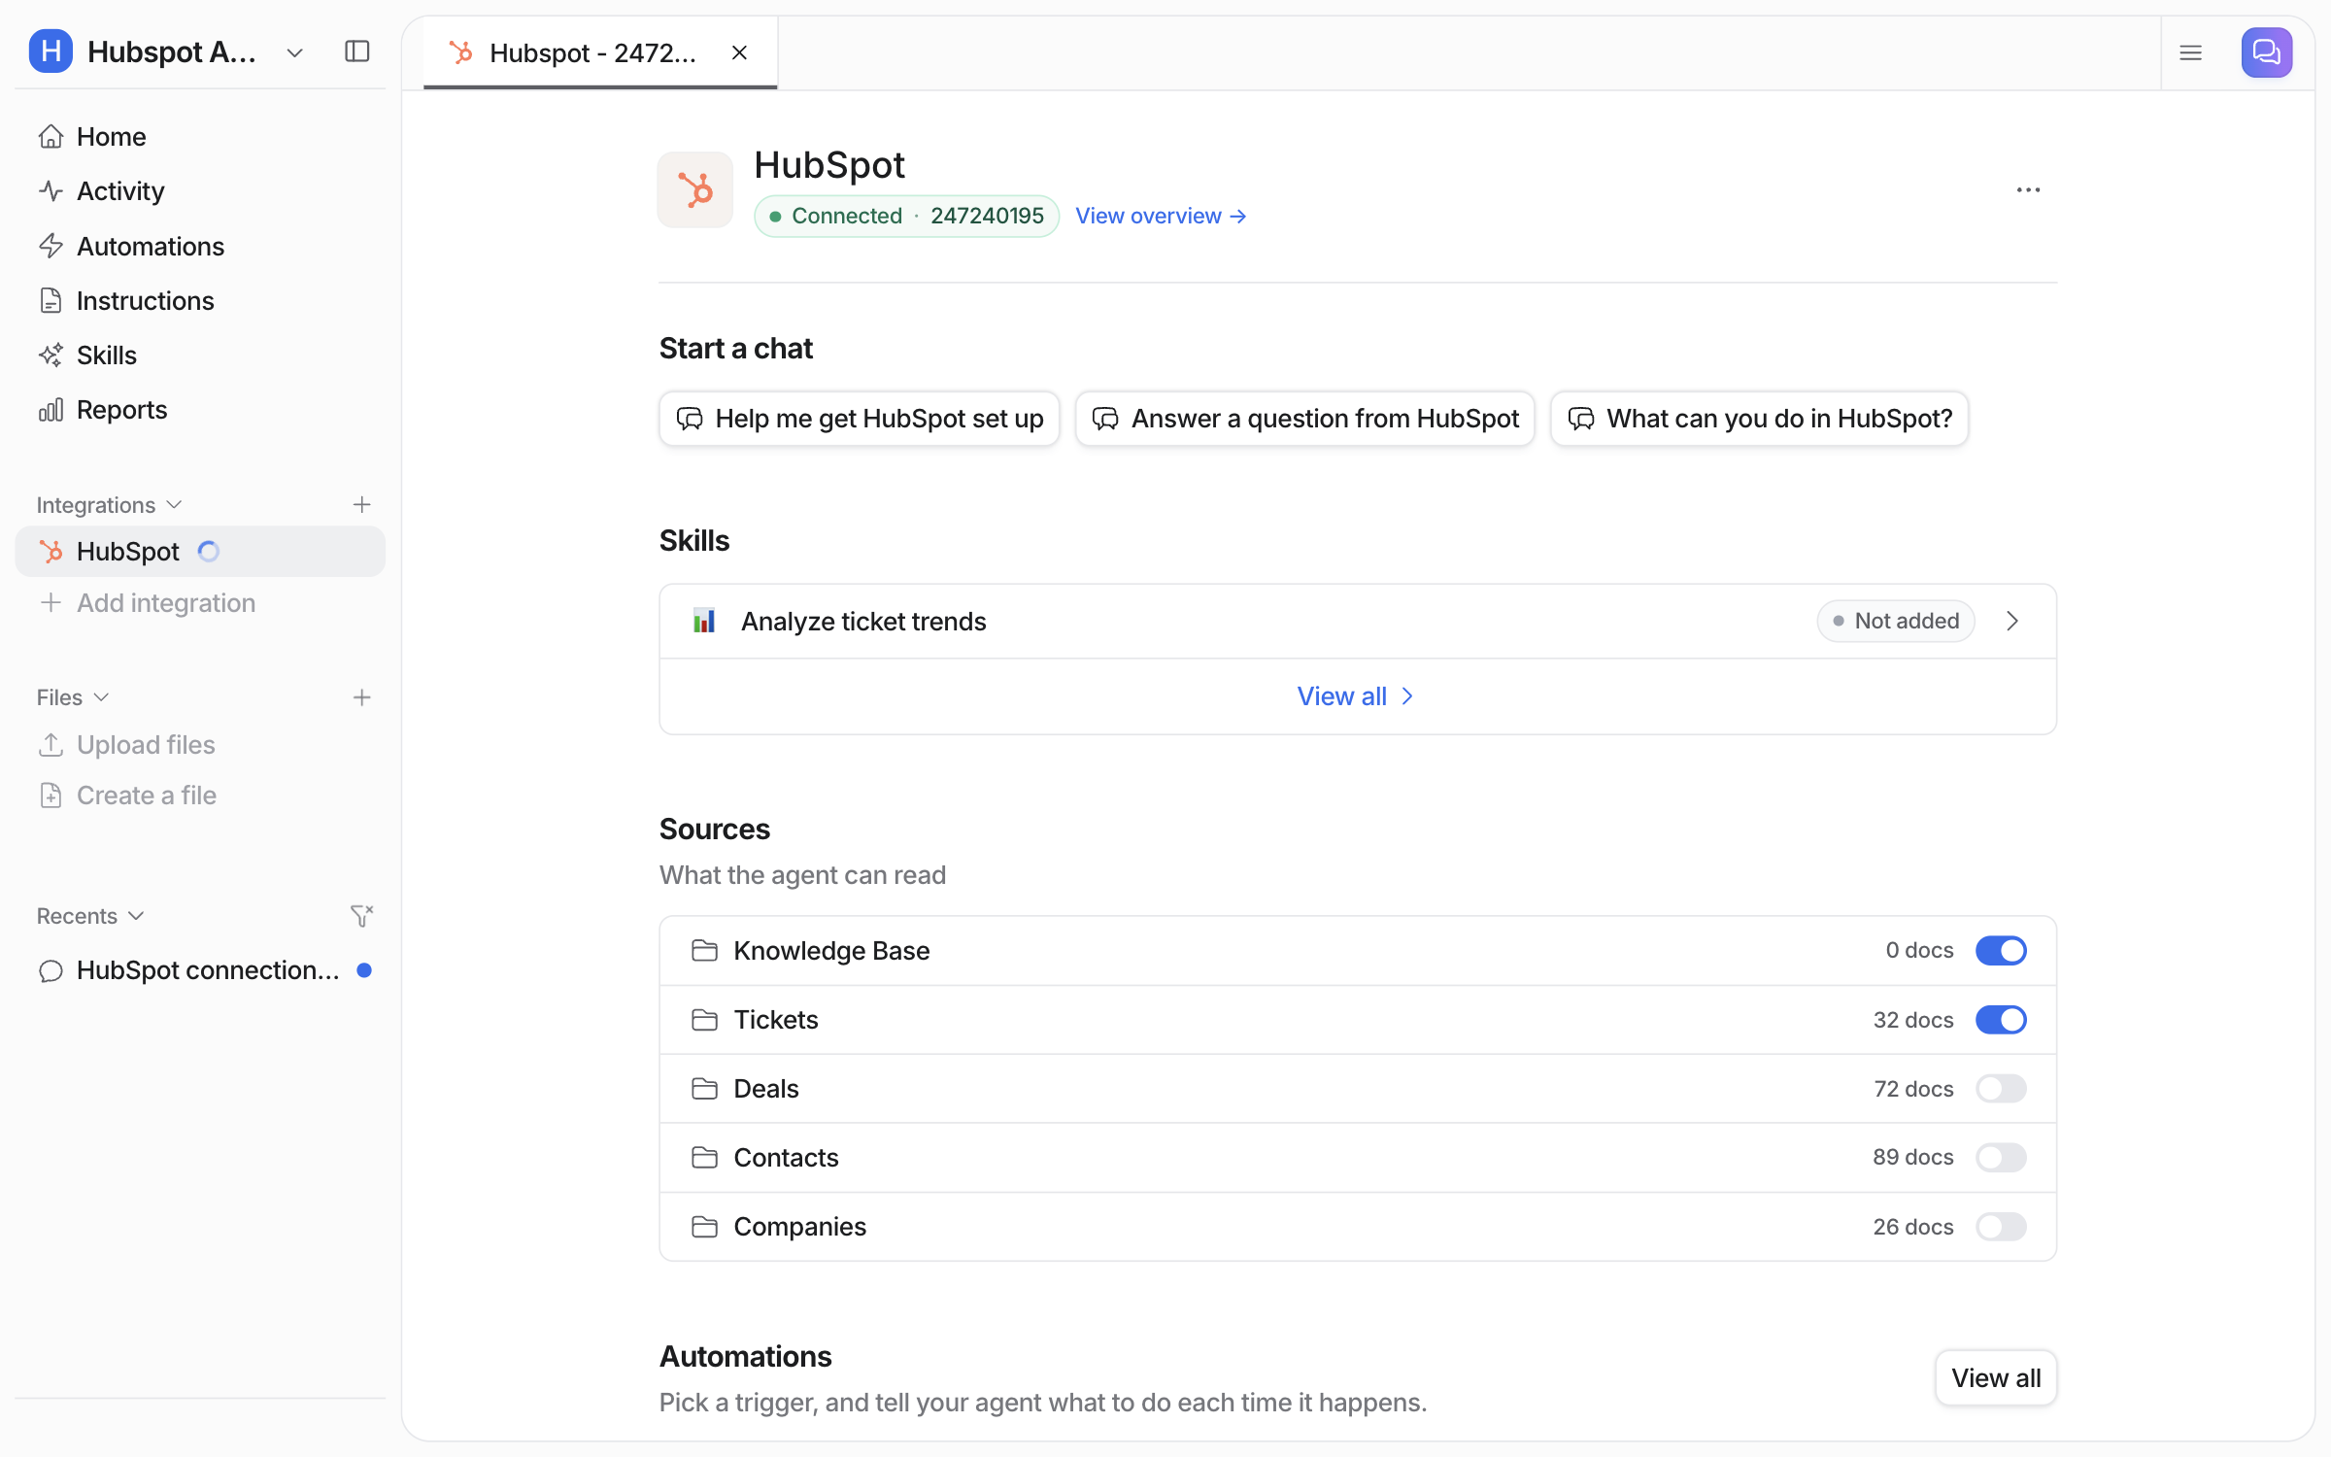Click Upload files in sidebar

(x=200, y=745)
